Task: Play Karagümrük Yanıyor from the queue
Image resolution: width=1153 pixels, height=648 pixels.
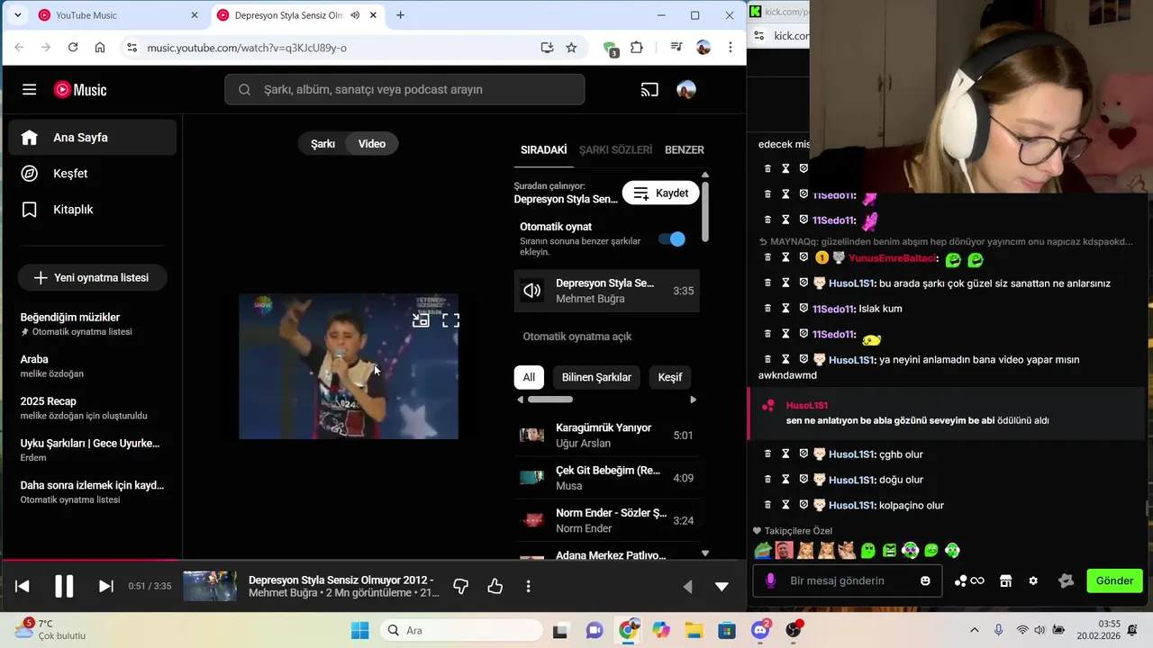Action: pos(606,436)
